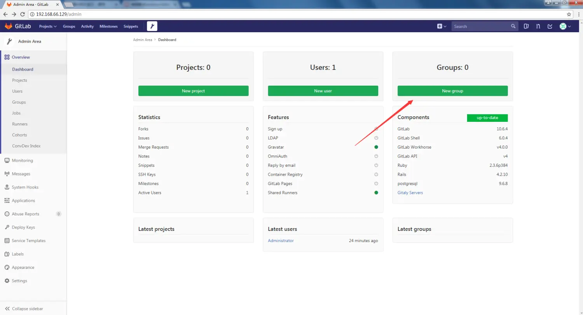The height and width of the screenshot is (315, 583).
Task: Click the Messages broadcast icon
Action: [7, 174]
